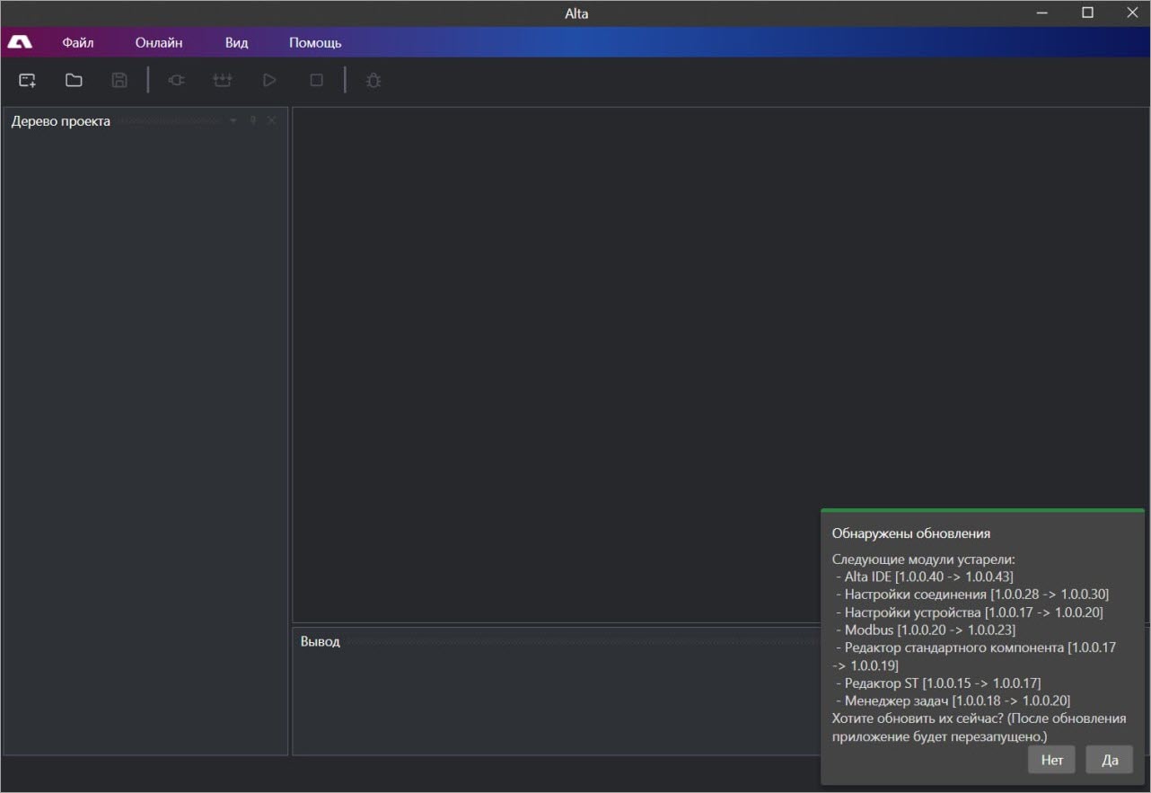
Task: Close the Дерево проекта panel
Action: [272, 120]
